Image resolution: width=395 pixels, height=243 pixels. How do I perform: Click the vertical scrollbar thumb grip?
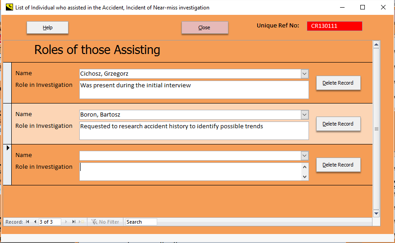click(377, 129)
